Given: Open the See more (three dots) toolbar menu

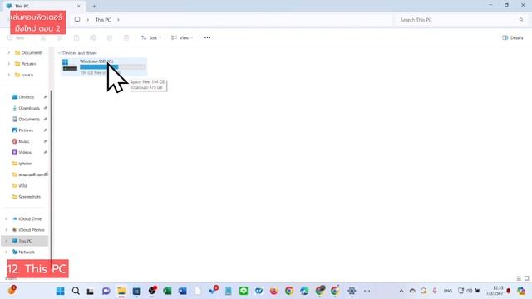Looking at the screenshot, I should (207, 38).
